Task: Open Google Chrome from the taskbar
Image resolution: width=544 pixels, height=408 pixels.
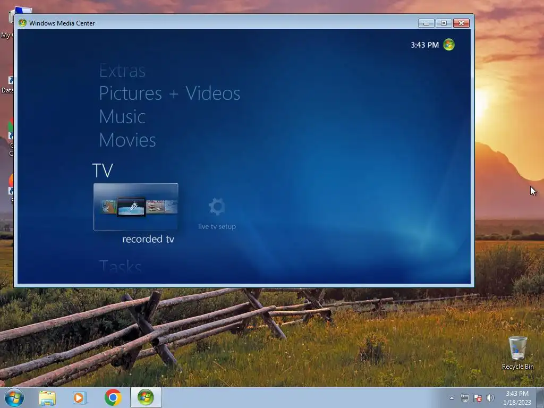Action: [113, 397]
